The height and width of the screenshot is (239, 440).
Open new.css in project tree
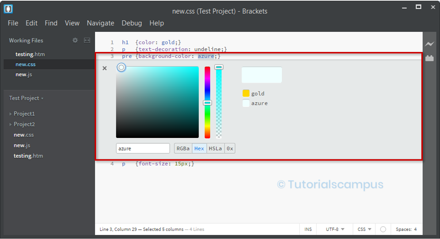click(x=24, y=135)
